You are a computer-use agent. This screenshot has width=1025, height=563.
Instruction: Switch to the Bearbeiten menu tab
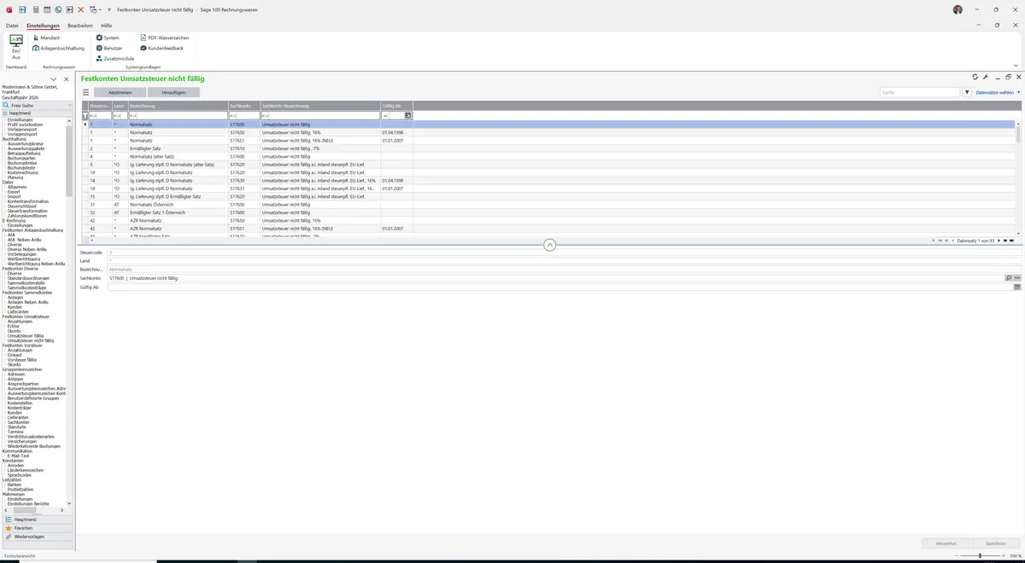click(80, 26)
